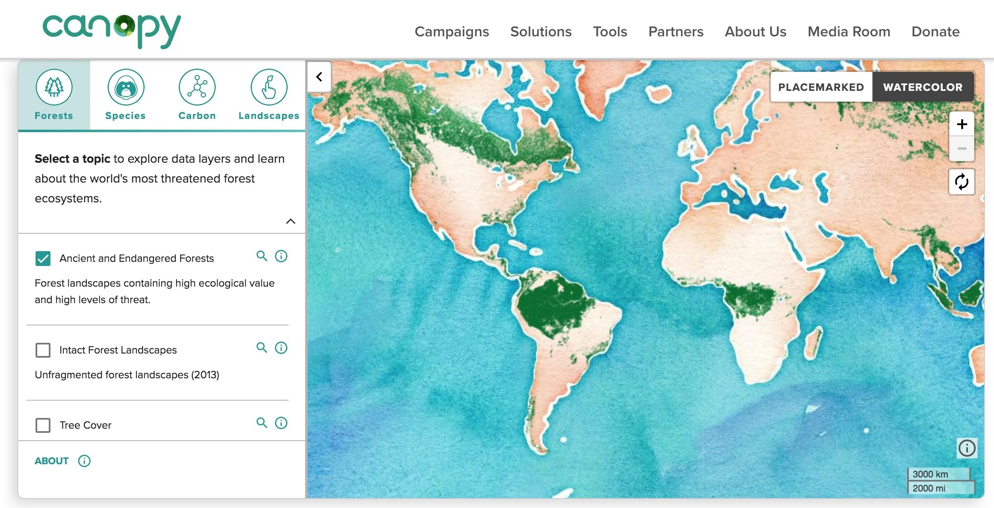The width and height of the screenshot is (994, 508).
Task: Click the Canopy logo
Action: pyautogui.click(x=112, y=31)
